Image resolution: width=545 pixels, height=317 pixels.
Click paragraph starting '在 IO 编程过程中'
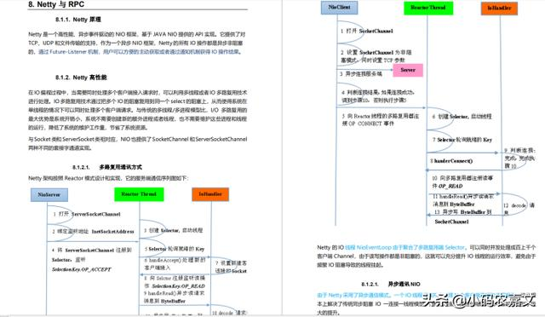(138, 110)
